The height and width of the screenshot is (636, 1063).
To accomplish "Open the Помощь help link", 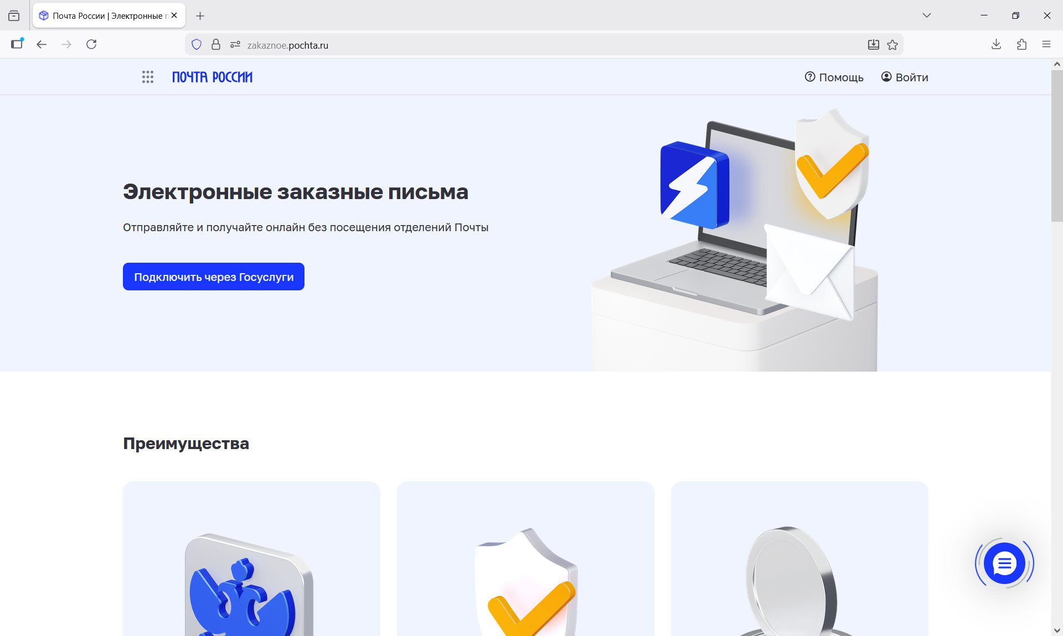I will (x=834, y=77).
